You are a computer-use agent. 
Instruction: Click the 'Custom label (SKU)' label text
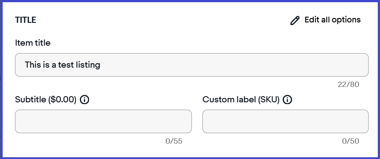pos(241,100)
